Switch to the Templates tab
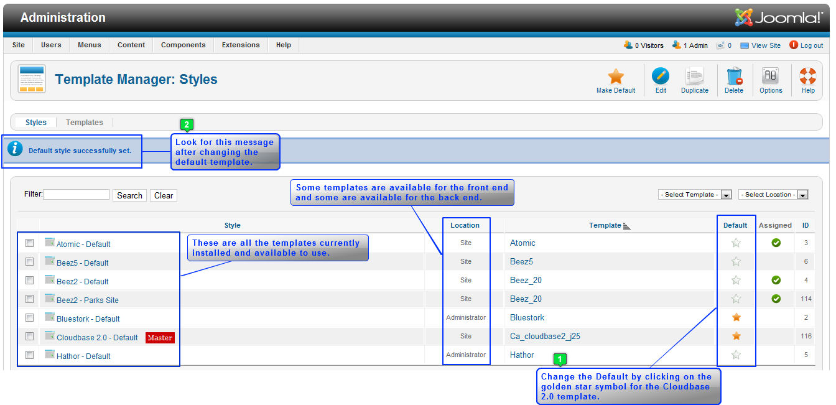 pyautogui.click(x=85, y=123)
